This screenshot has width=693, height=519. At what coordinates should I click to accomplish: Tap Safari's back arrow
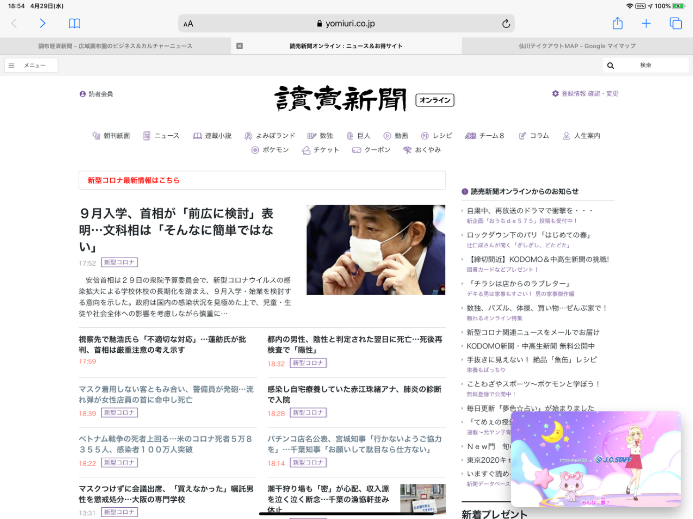point(14,23)
